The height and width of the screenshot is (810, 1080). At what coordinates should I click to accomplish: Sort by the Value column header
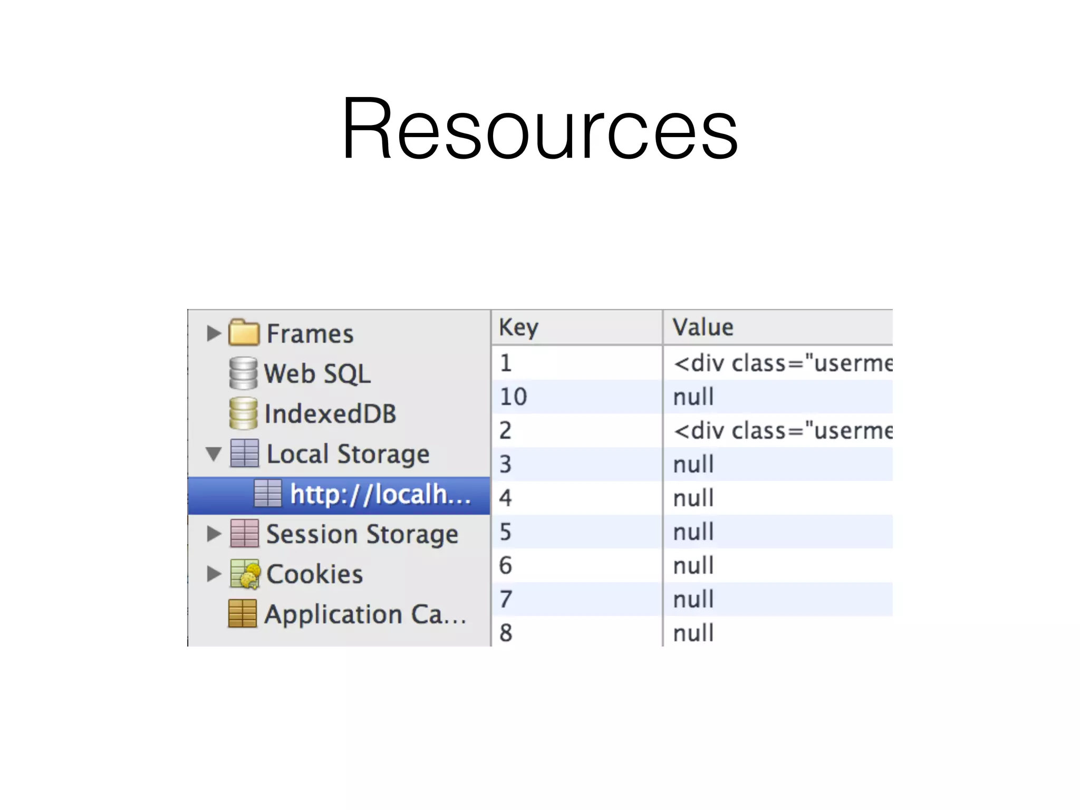point(778,327)
